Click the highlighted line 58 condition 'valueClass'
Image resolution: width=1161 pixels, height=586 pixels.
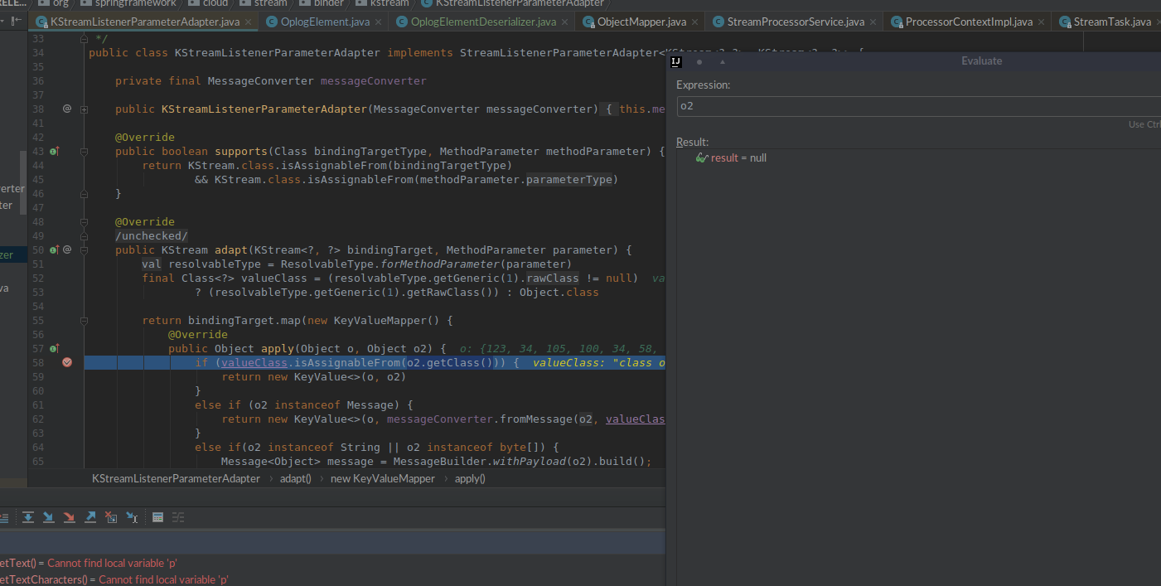point(254,362)
